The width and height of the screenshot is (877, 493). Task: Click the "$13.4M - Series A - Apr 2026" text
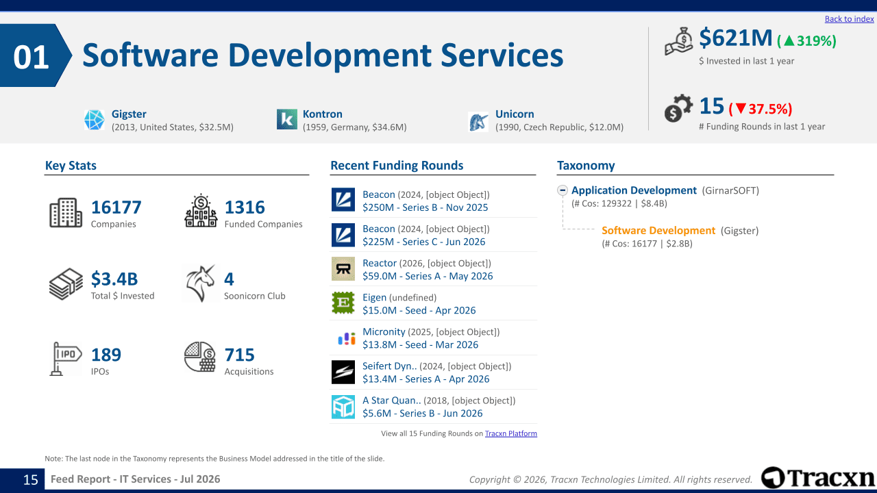[x=426, y=379]
